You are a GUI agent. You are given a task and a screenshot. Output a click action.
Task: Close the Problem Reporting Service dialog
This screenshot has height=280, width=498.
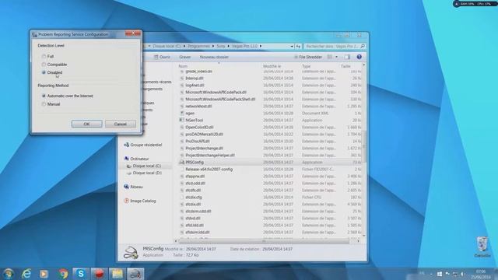click(133, 33)
